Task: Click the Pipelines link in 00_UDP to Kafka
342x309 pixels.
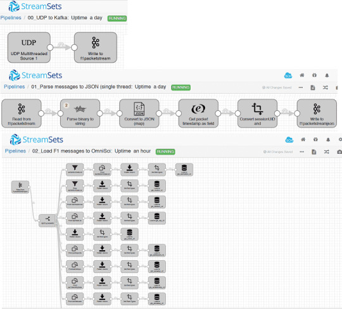Action: coord(11,18)
